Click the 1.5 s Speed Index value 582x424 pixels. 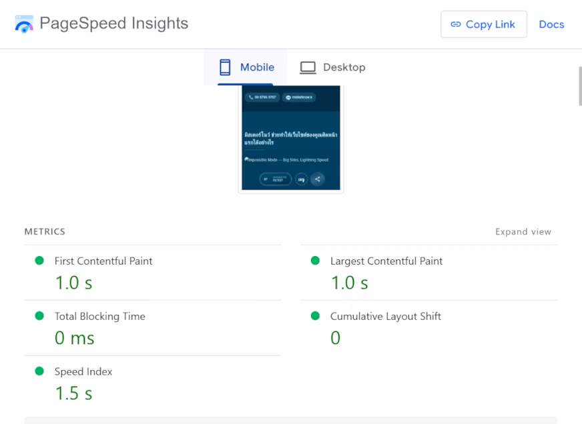(73, 393)
